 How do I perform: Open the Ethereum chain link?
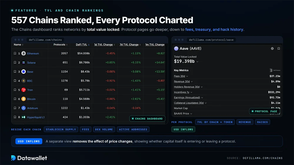33,53
